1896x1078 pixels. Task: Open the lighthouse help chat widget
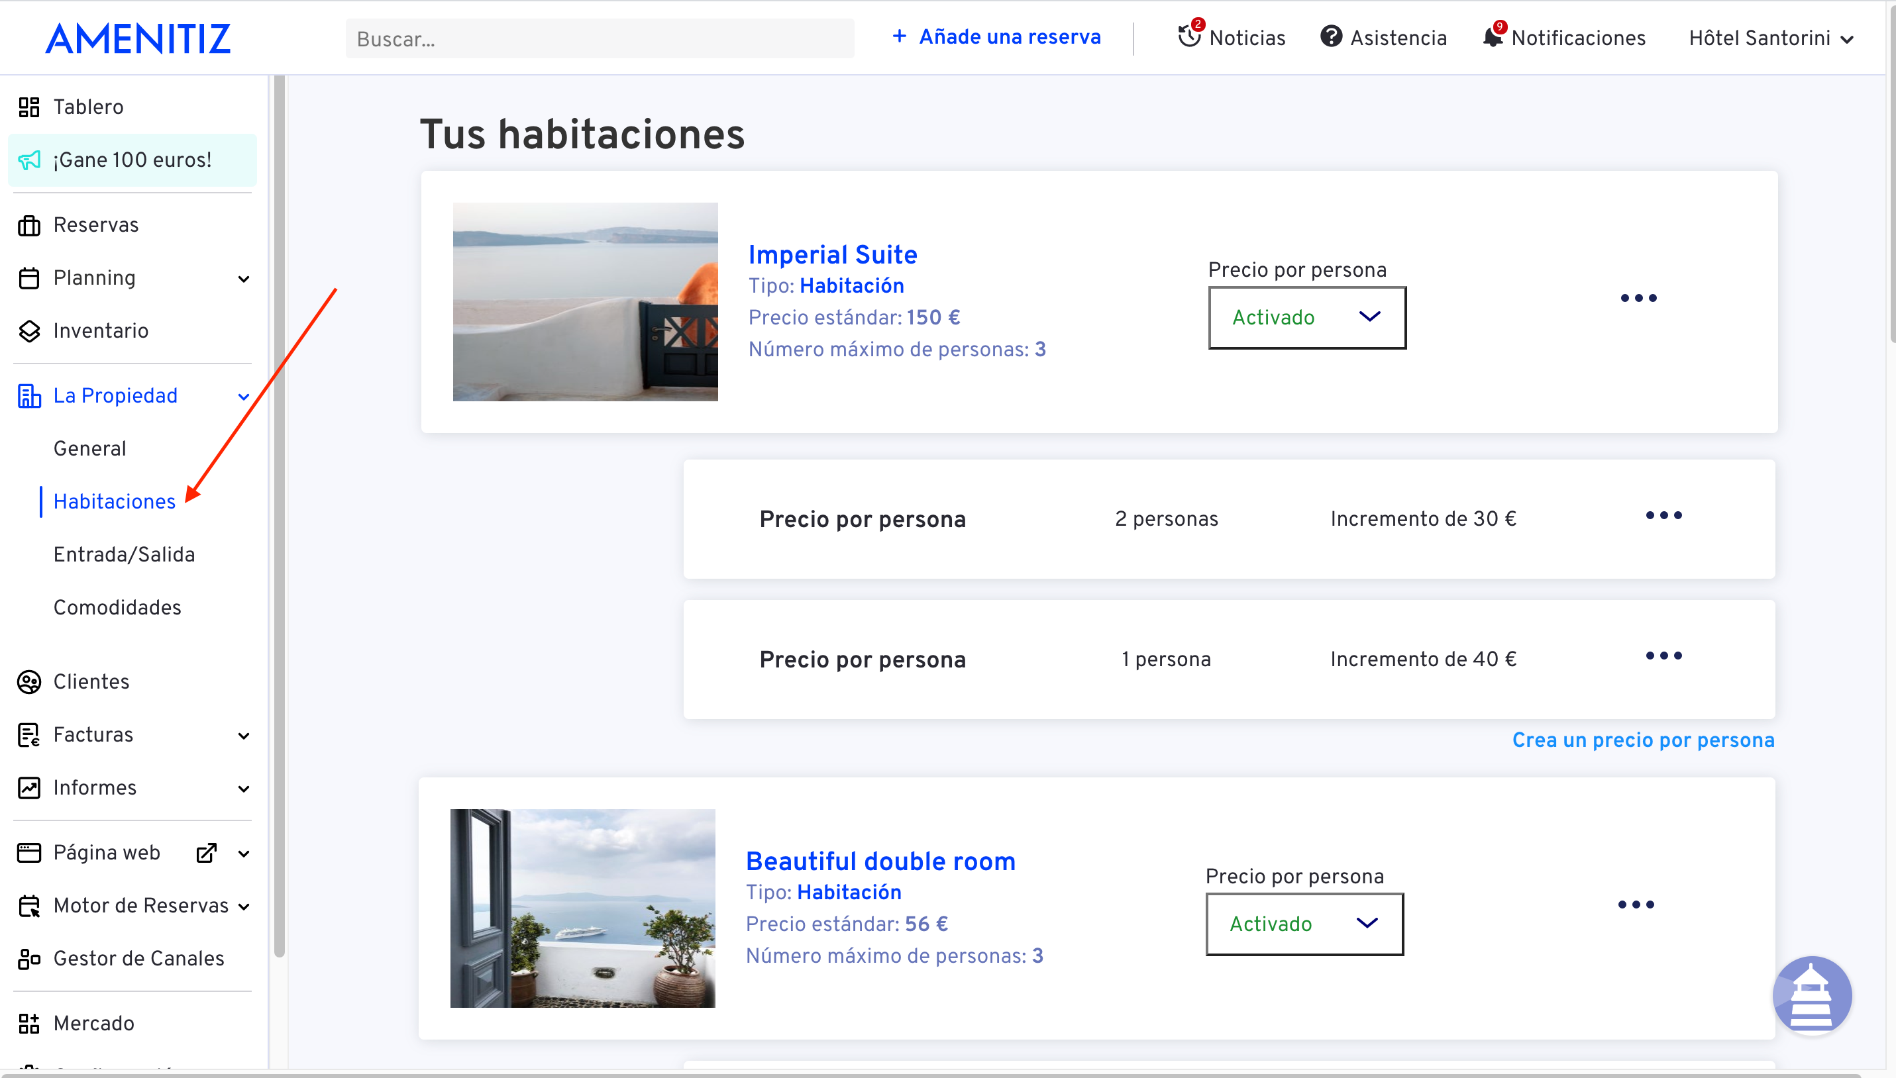coord(1812,995)
